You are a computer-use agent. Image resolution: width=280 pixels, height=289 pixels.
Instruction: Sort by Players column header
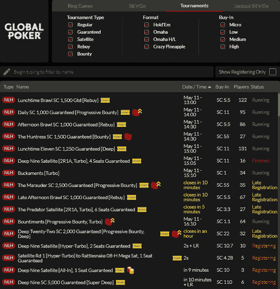pos(241,87)
